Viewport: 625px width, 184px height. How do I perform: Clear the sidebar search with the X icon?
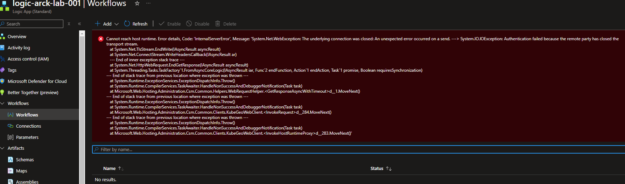coord(69,24)
